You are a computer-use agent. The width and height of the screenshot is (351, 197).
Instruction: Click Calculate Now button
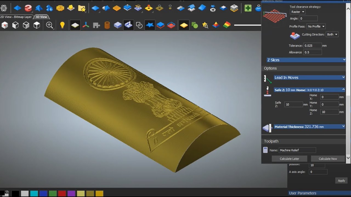[x=328, y=159]
